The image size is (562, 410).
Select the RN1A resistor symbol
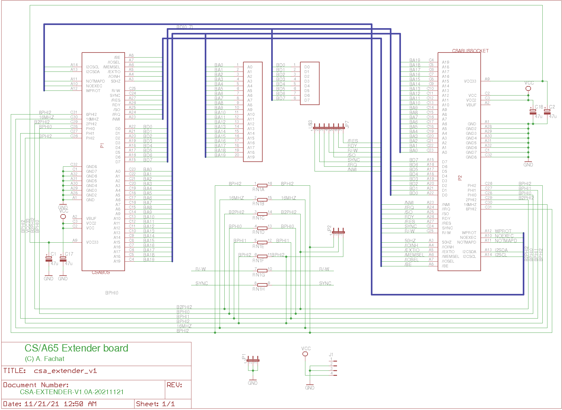262,185
